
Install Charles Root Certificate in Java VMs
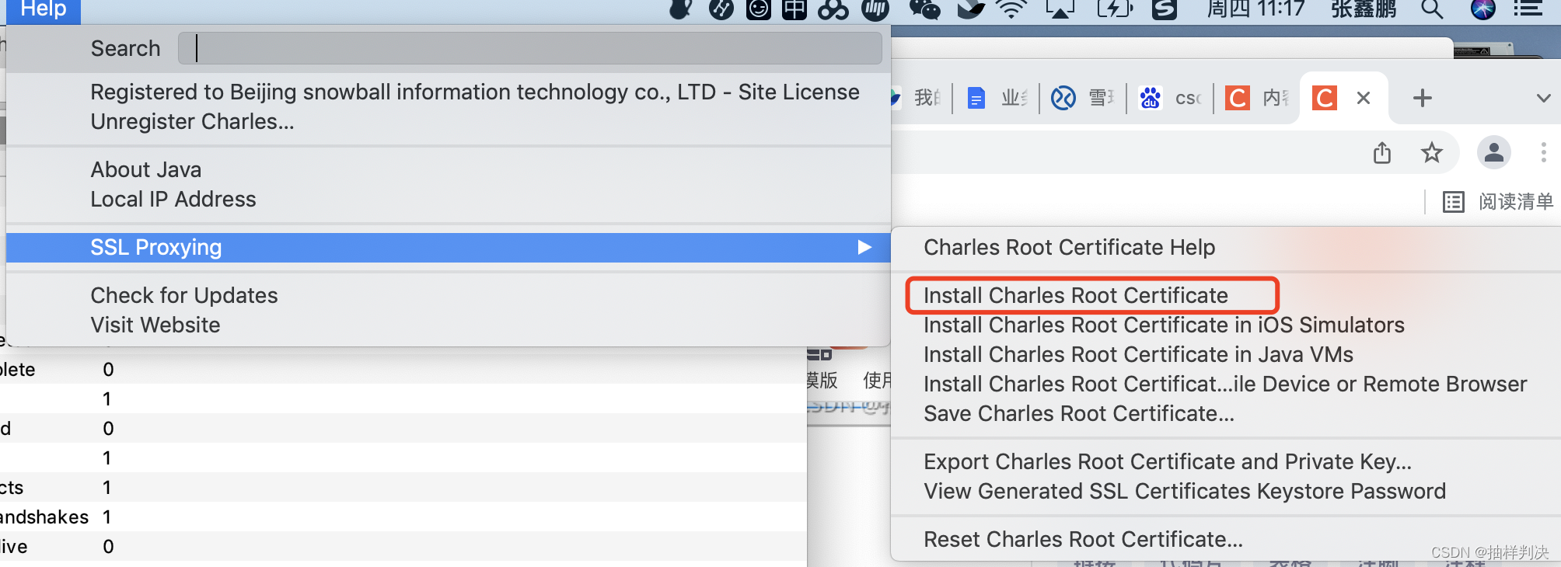pos(1138,355)
